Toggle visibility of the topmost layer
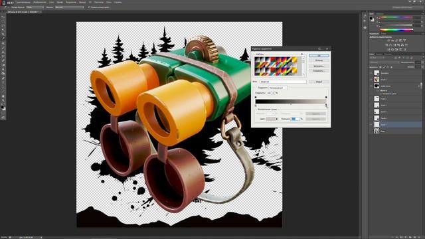Image resolution: width=425 pixels, height=239 pixels. point(371,73)
